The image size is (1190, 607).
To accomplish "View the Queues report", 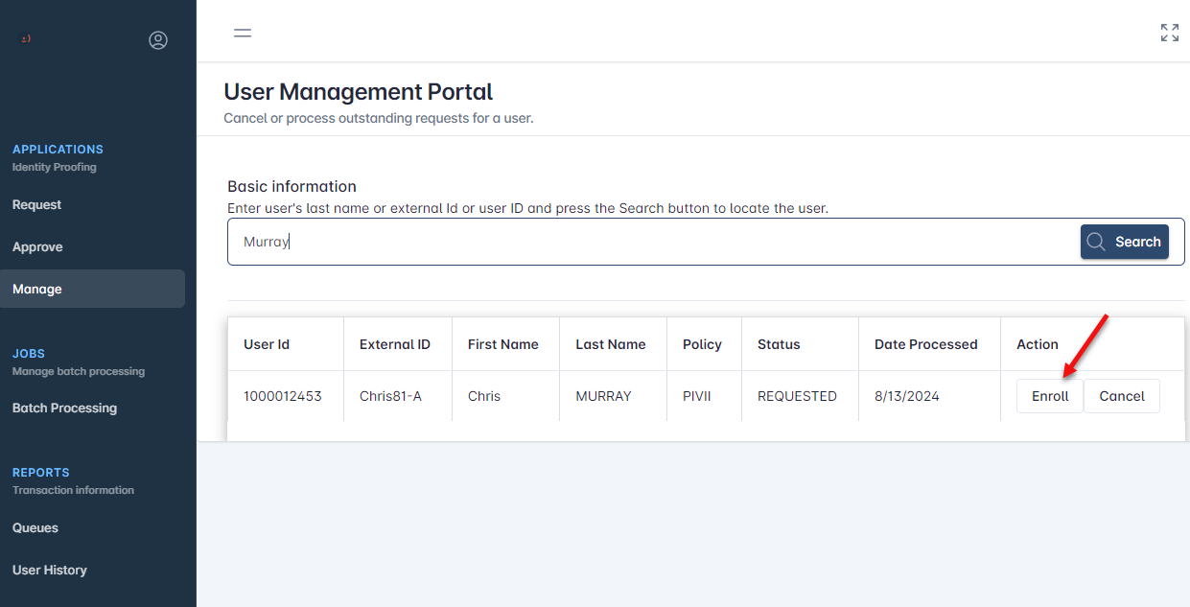I will pos(35,527).
